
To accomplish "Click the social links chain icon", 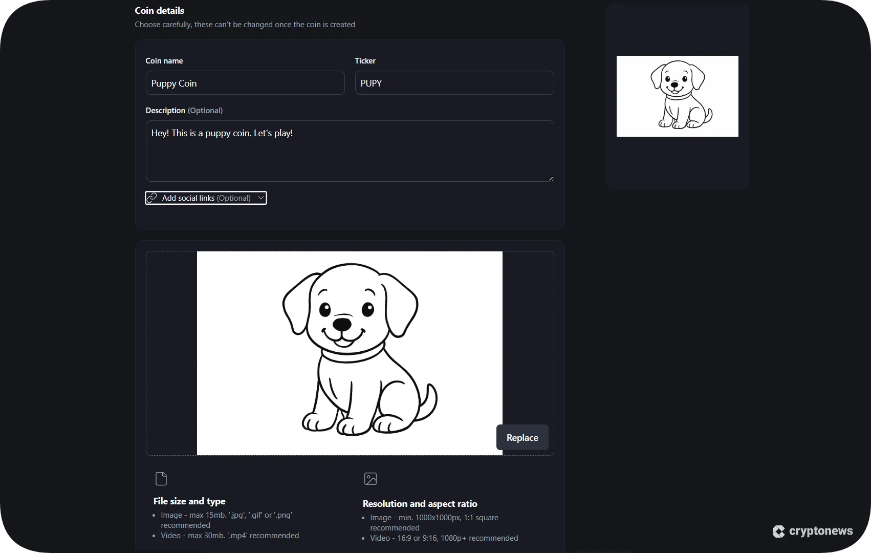I will point(152,198).
